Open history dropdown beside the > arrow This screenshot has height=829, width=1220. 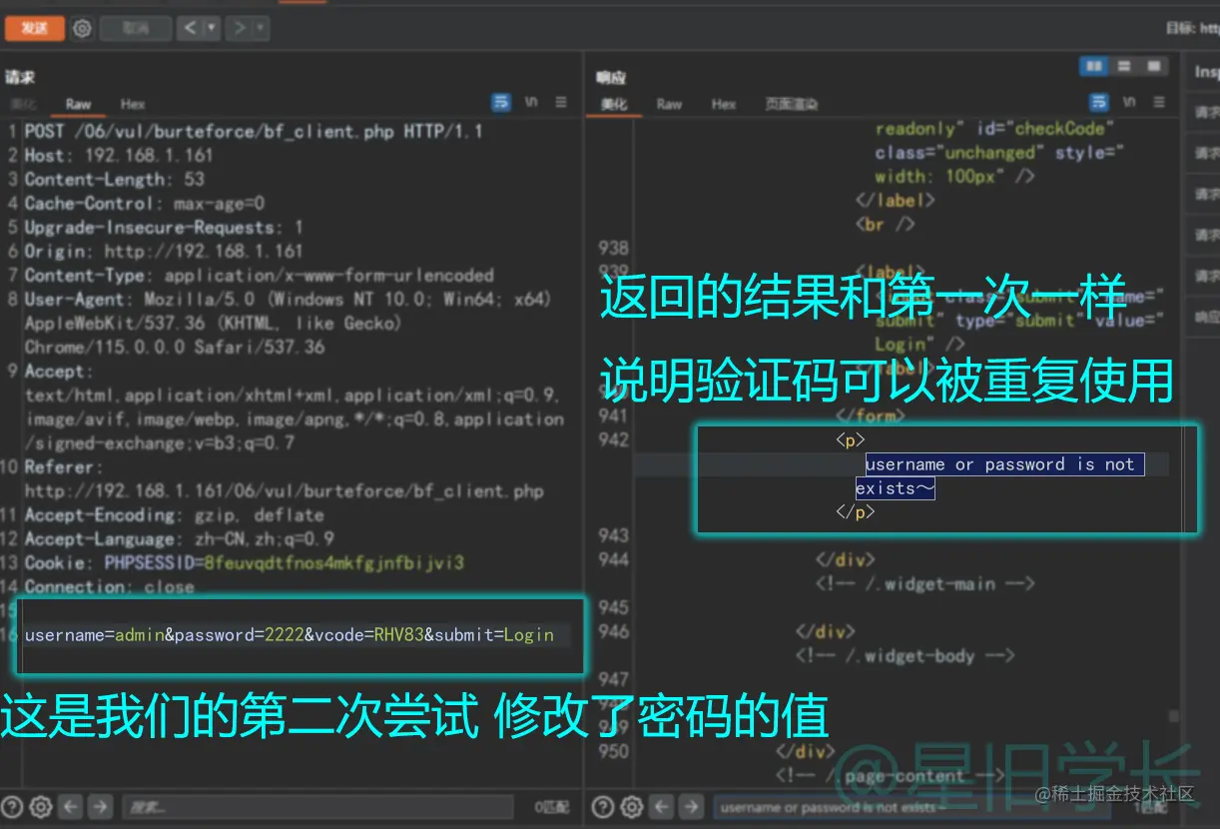pyautogui.click(x=261, y=29)
